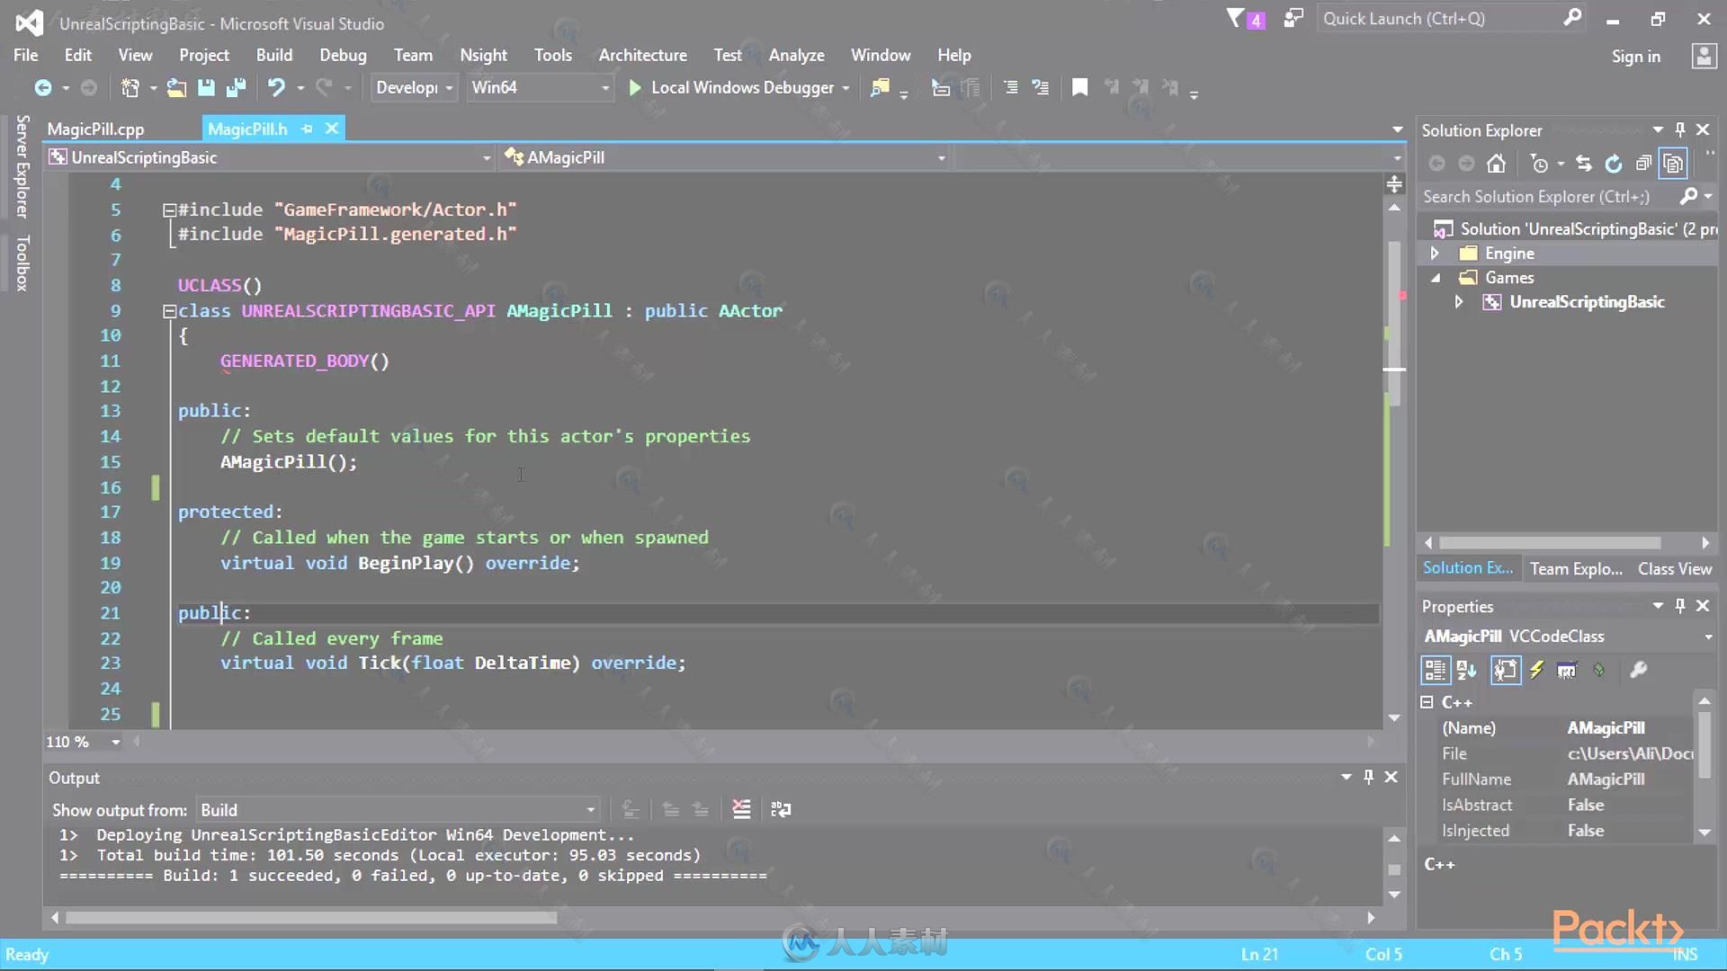Sort properties alphabetically
The width and height of the screenshot is (1727, 971).
pos(1467,670)
